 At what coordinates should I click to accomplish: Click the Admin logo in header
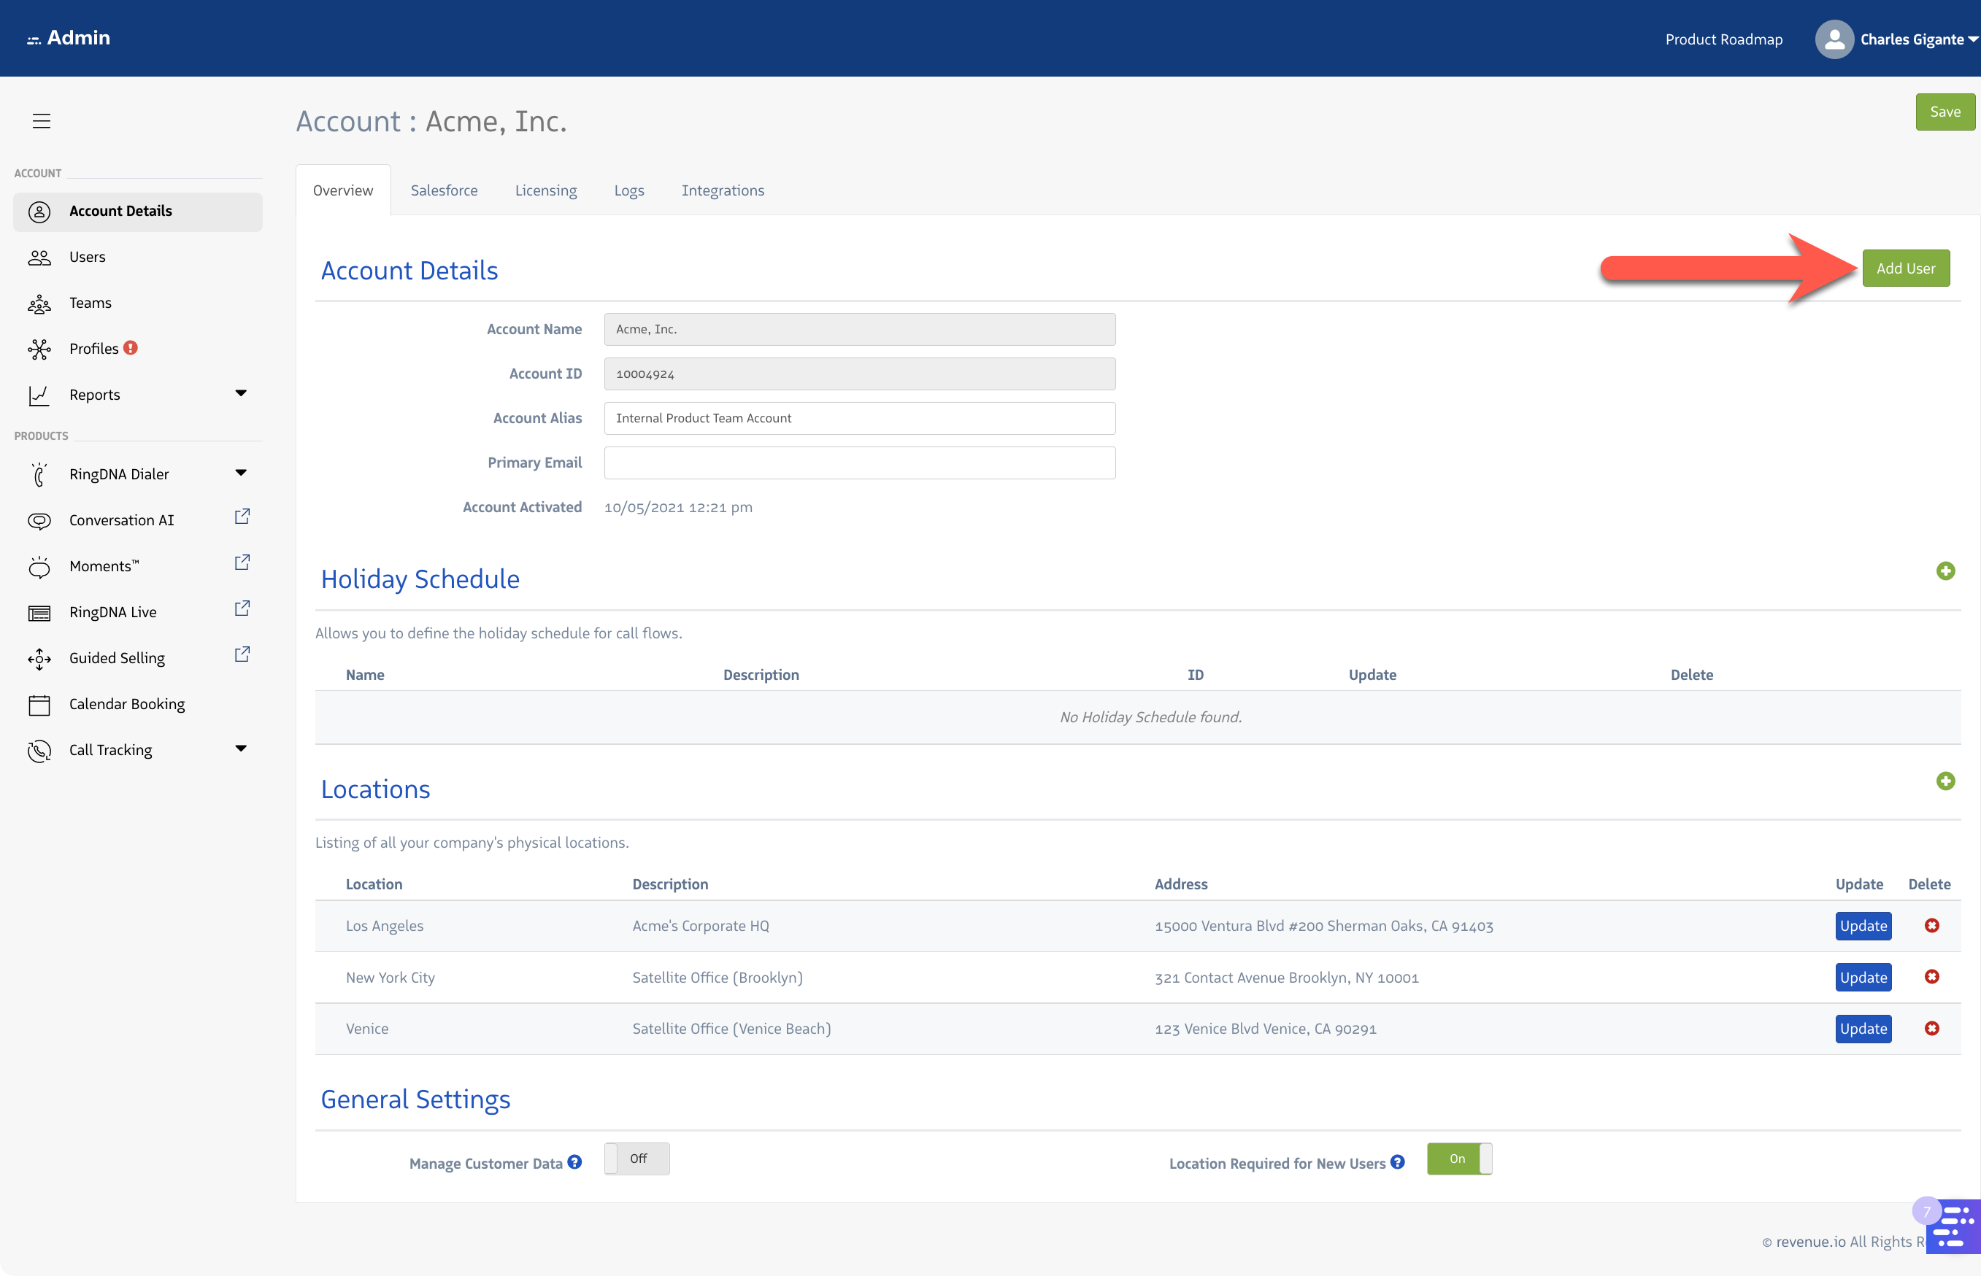68,38
